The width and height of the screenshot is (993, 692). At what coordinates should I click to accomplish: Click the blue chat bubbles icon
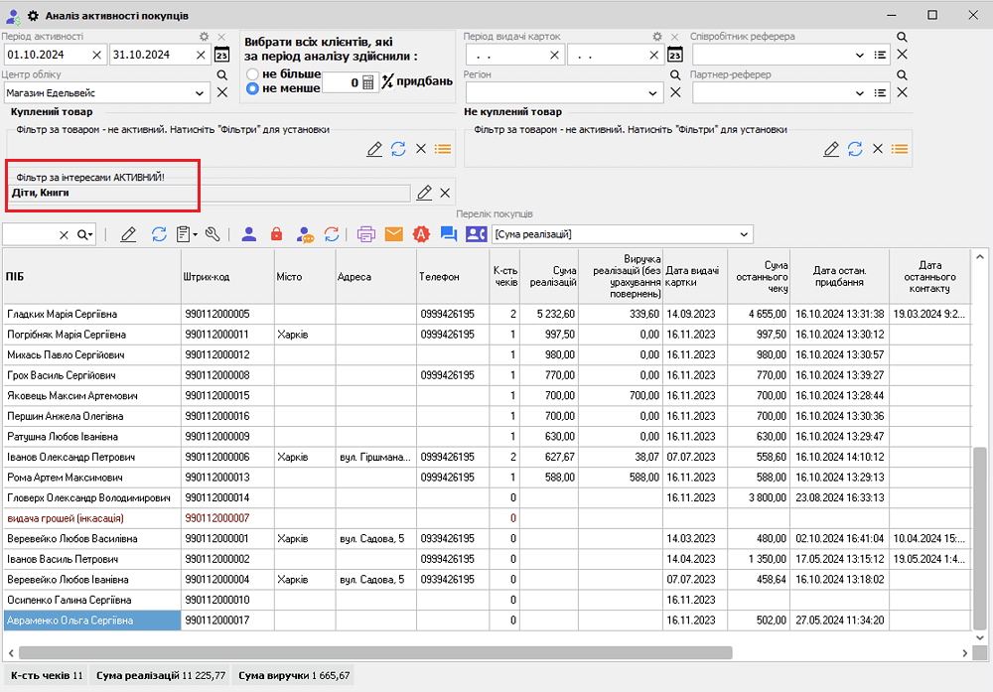pyautogui.click(x=448, y=234)
